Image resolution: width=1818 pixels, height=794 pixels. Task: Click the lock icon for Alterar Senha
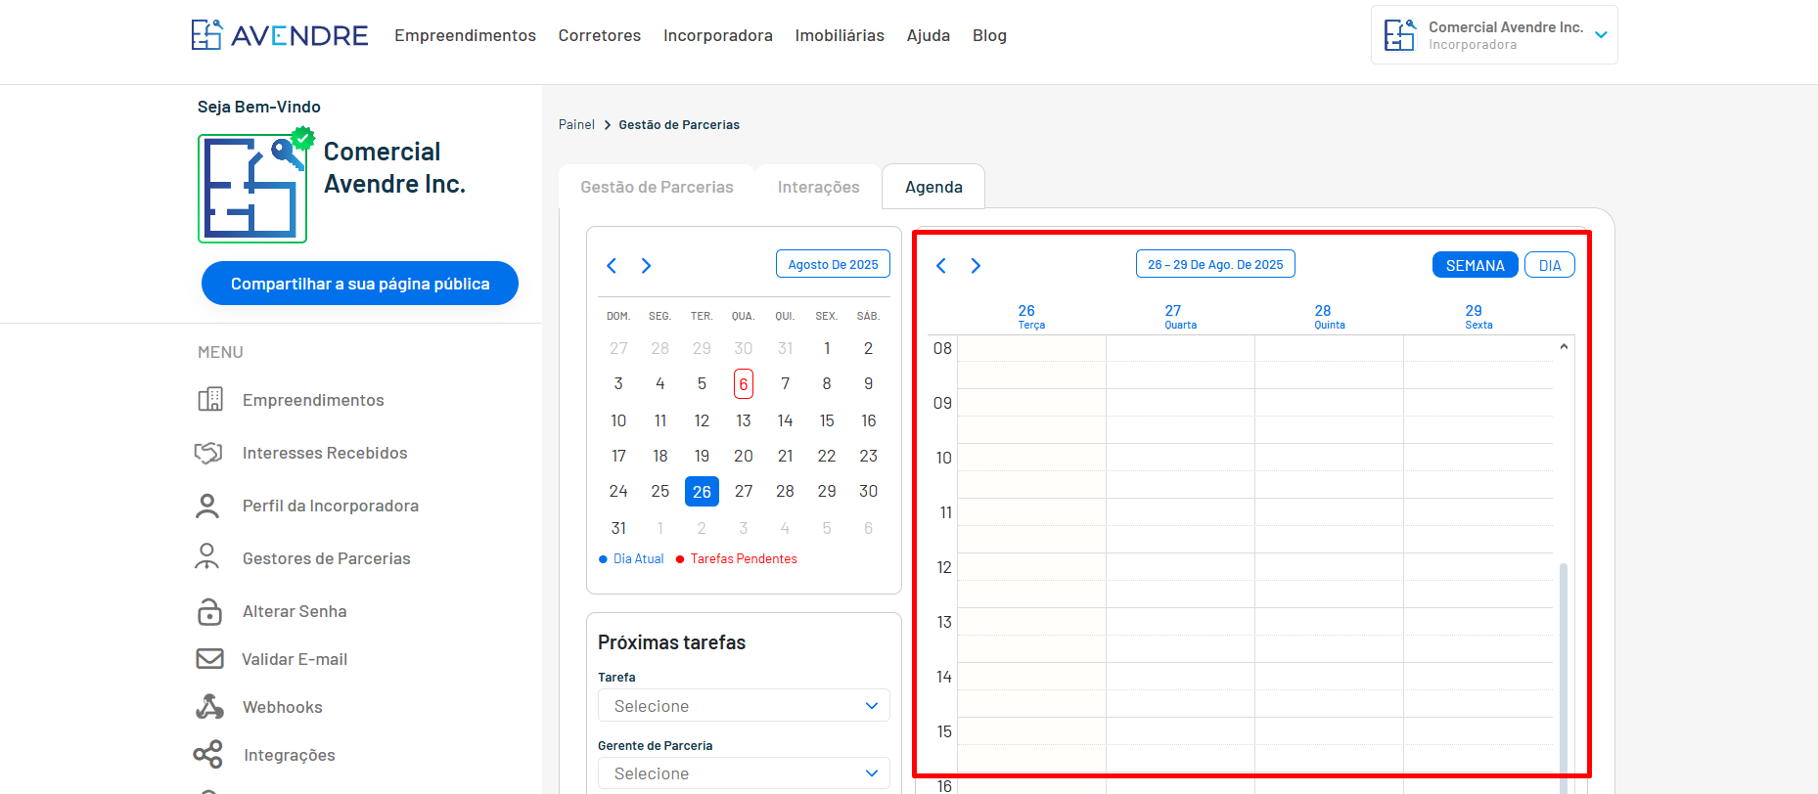pos(209,611)
